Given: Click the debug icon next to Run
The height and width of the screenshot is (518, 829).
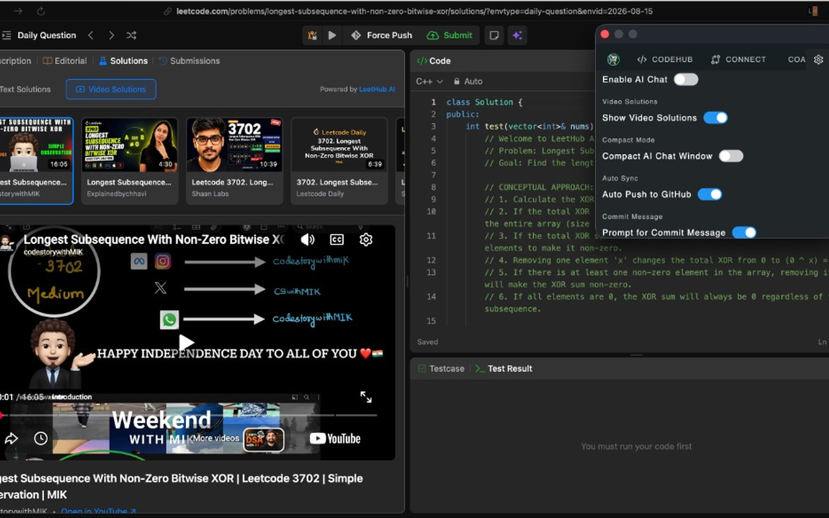Looking at the screenshot, I should [312, 36].
